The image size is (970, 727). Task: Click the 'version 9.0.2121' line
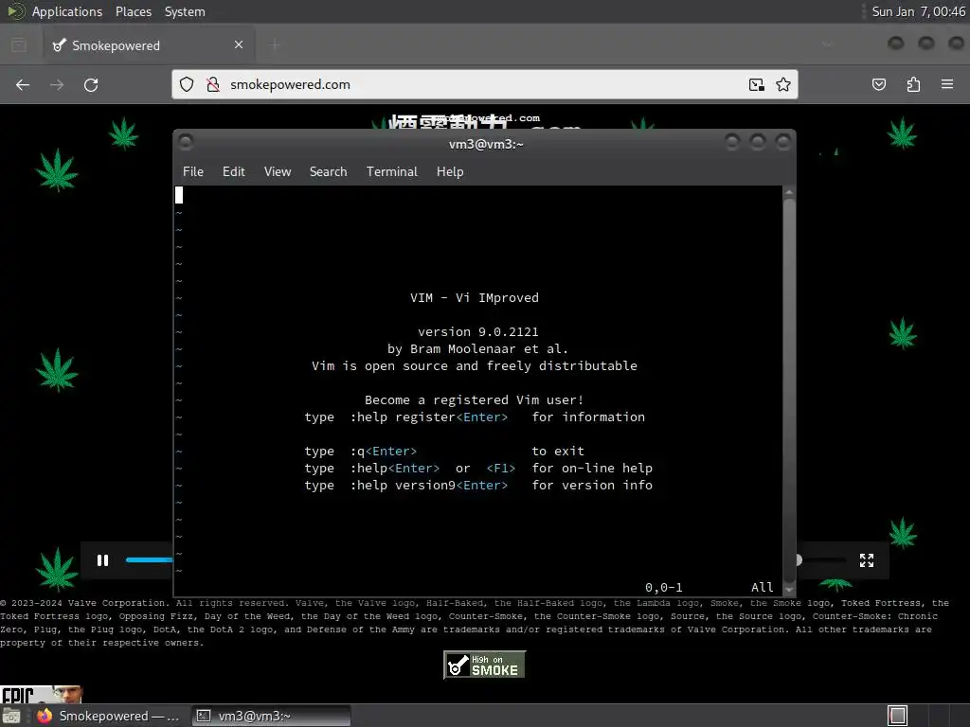pyautogui.click(x=478, y=332)
